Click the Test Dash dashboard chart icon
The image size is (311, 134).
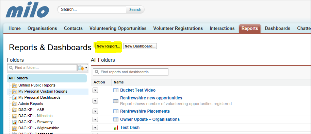pos(116,128)
